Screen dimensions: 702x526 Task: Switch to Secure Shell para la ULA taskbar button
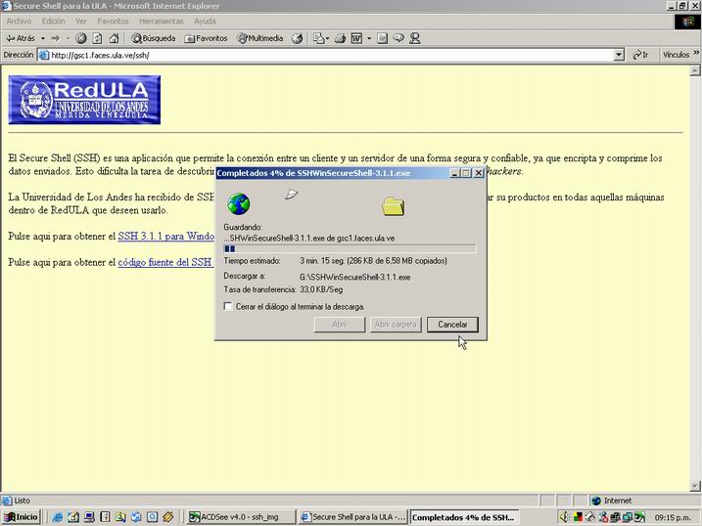click(x=352, y=517)
